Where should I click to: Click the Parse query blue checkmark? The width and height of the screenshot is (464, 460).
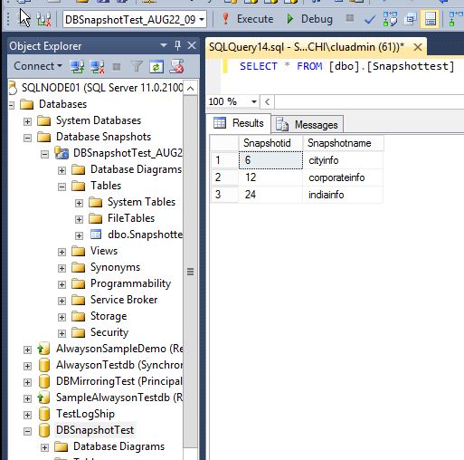click(x=370, y=20)
